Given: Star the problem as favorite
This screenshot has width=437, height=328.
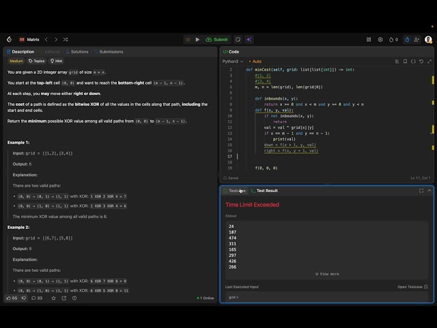Looking at the screenshot, I should click(53, 298).
